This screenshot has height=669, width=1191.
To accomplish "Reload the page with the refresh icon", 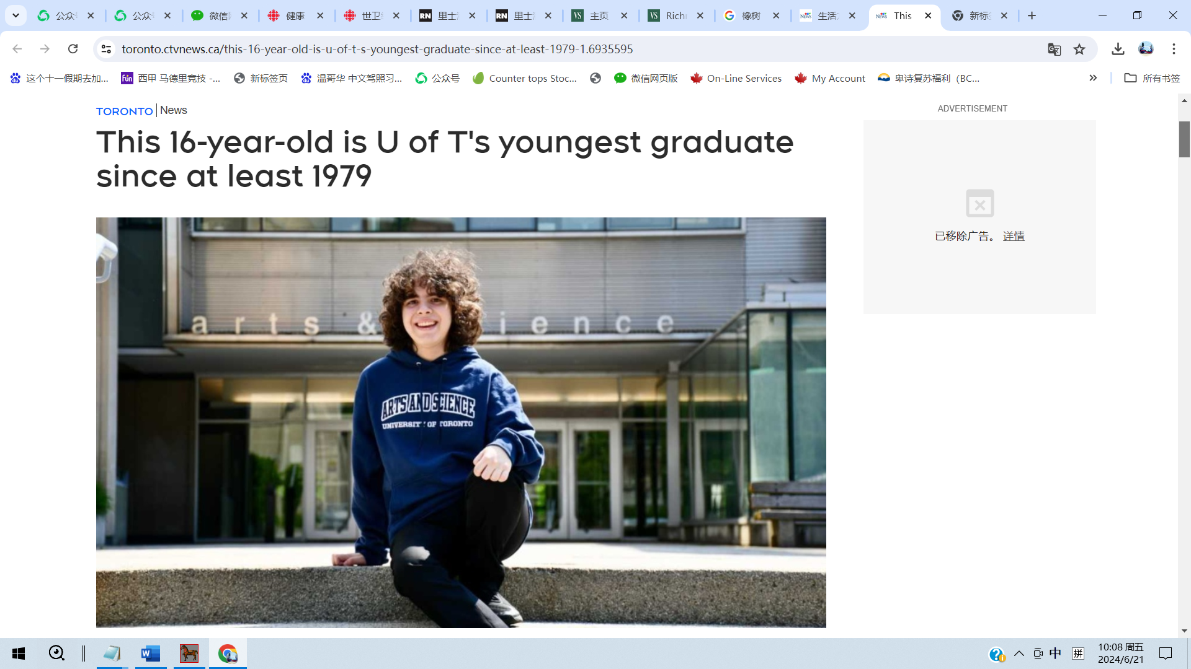I will (x=73, y=49).
